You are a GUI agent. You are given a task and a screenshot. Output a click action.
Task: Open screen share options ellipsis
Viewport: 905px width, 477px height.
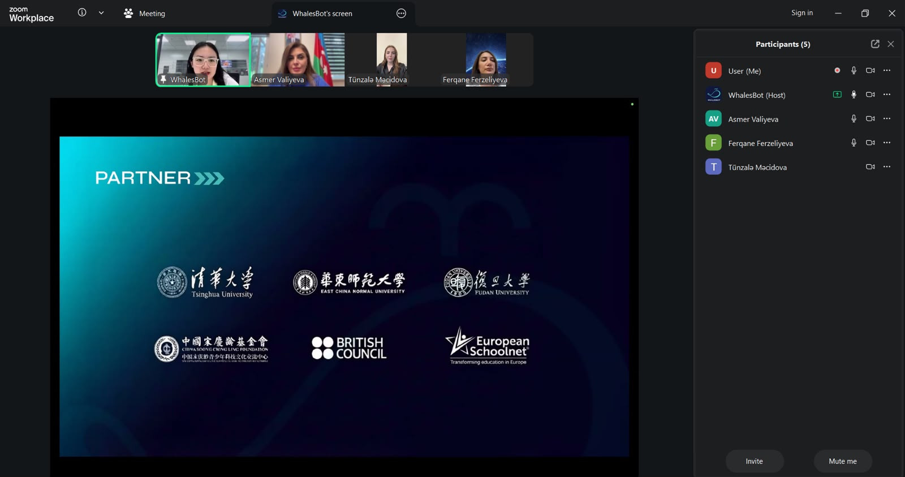(401, 13)
